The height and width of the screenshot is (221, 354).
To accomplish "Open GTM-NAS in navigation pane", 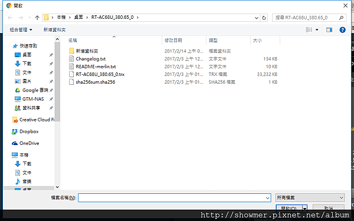I will point(33,99).
